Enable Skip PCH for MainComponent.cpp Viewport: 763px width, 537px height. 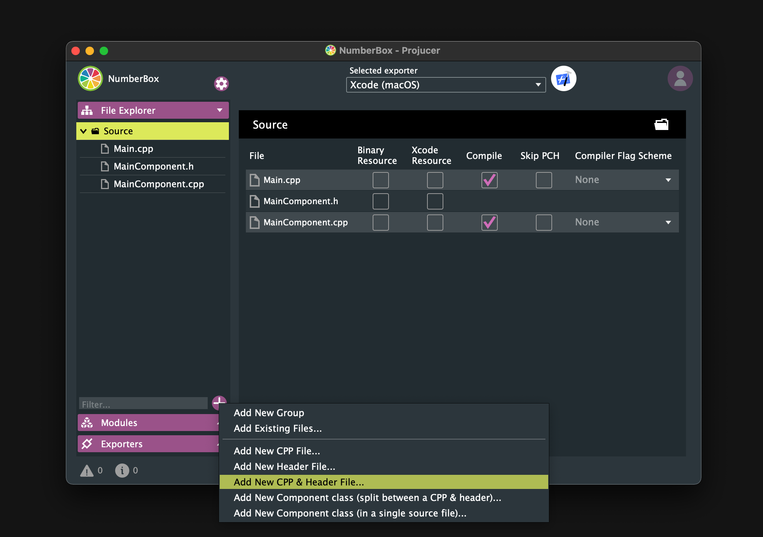[x=544, y=223]
